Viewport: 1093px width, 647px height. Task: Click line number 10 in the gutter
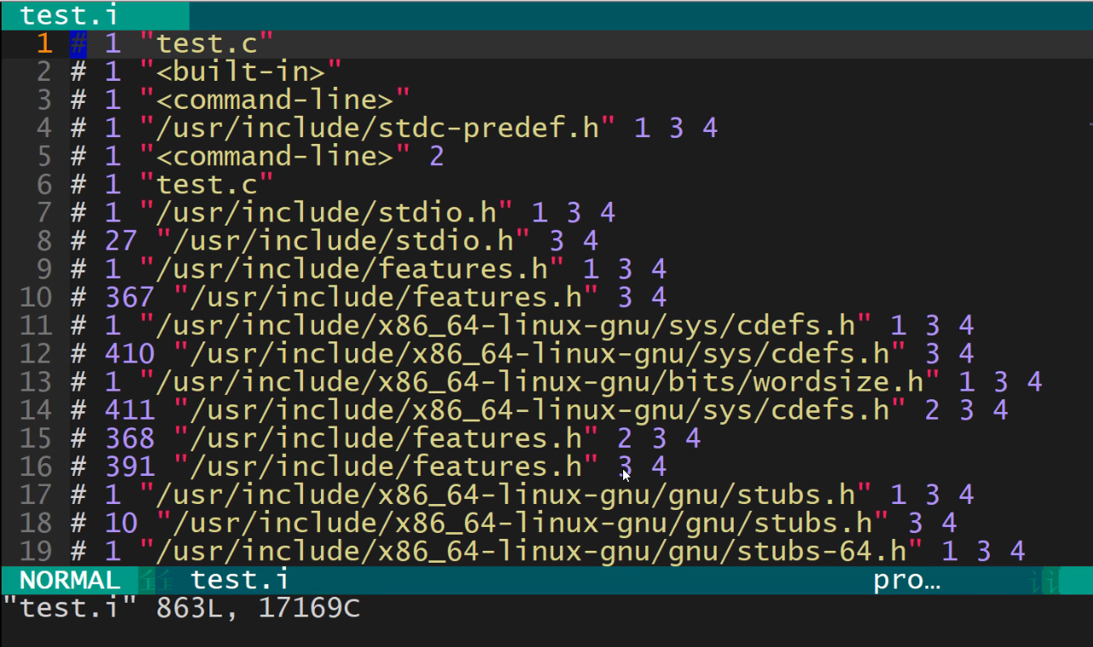click(36, 296)
